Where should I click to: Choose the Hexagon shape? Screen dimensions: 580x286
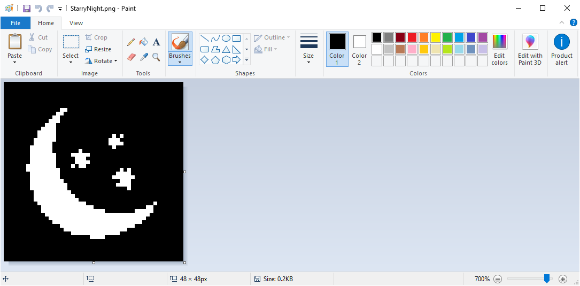226,60
